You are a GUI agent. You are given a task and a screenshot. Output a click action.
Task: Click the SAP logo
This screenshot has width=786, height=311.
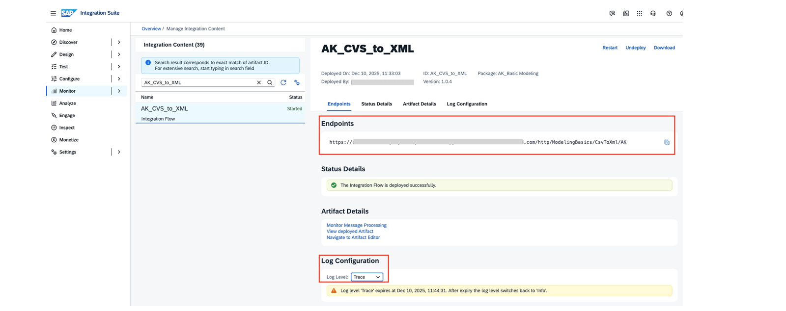click(x=69, y=13)
